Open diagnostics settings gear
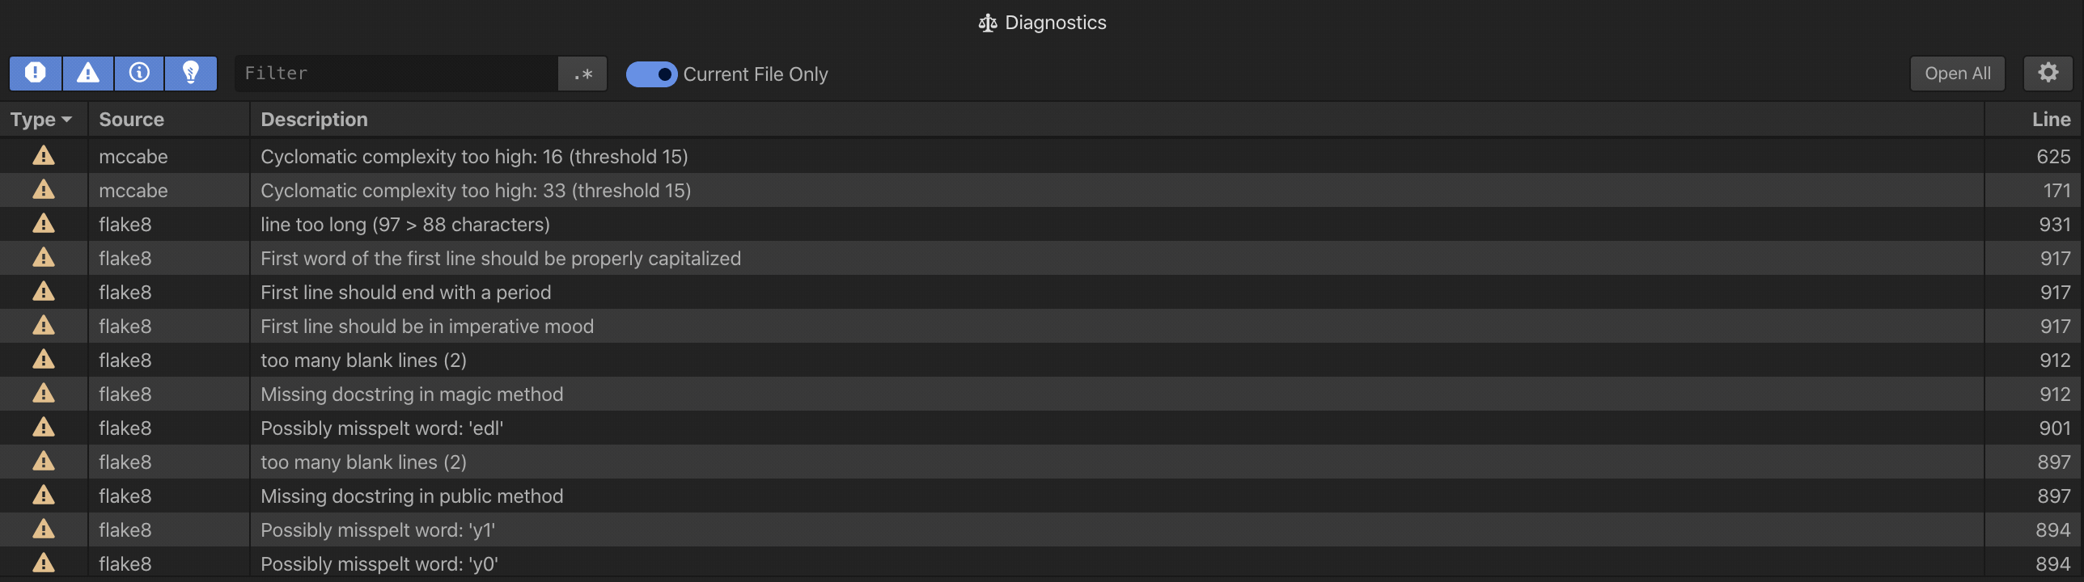Viewport: 2084px width, 582px height. [2048, 74]
